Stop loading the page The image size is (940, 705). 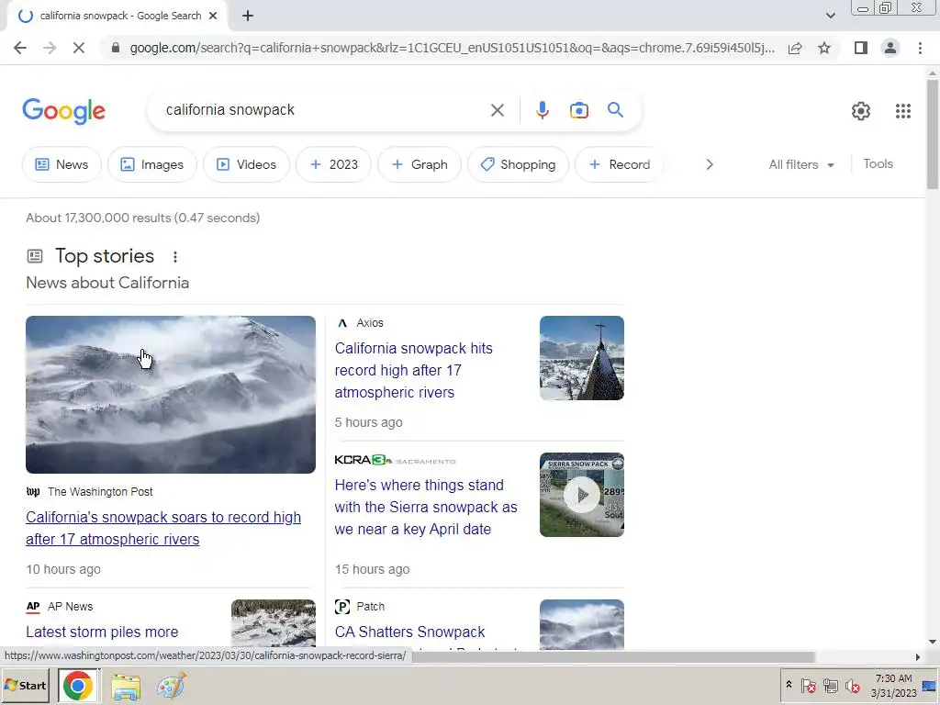(79, 48)
